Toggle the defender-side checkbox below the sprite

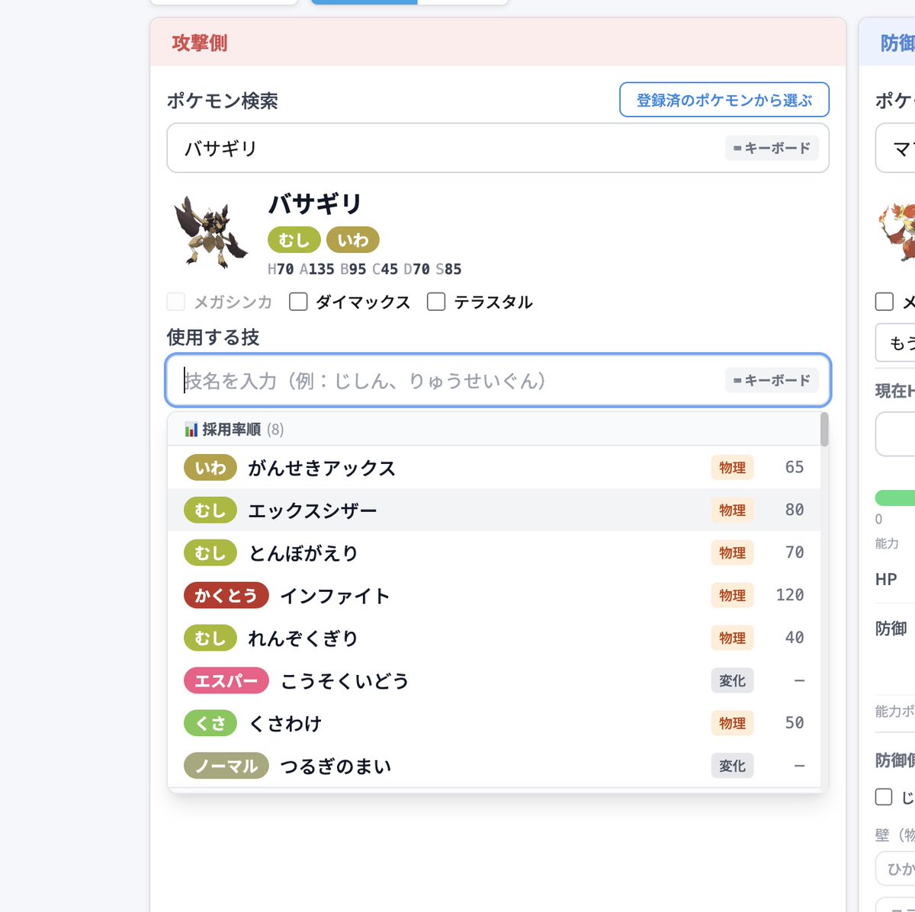point(884,302)
